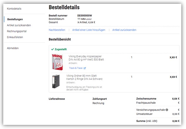Open Kontodetails in the sidebar
The width and height of the screenshot is (186, 129).
tap(14, 9)
